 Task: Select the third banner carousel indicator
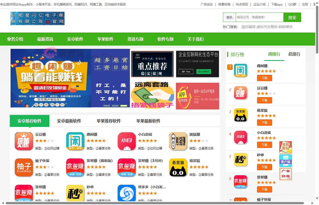[x=124, y=106]
